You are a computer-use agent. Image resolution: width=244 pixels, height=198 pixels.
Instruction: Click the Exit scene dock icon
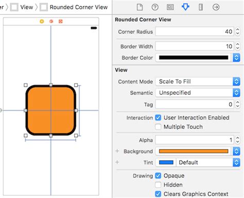pyautogui.click(x=61, y=21)
